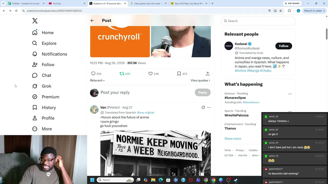
Task: Open McAfee from the taskbar
Action: [191, 180]
